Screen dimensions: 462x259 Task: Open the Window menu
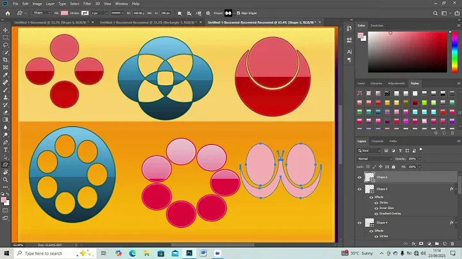click(121, 4)
